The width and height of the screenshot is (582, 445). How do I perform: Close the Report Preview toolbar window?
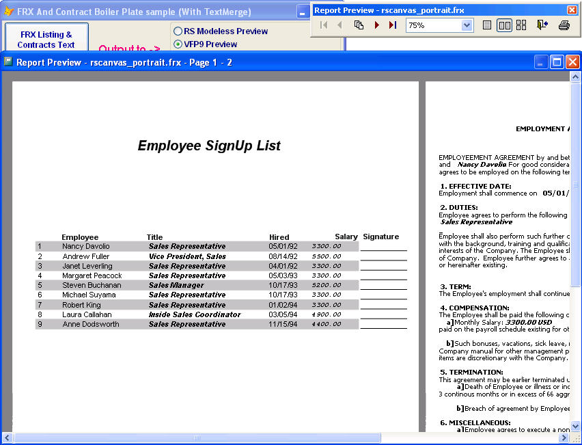pyautogui.click(x=572, y=10)
